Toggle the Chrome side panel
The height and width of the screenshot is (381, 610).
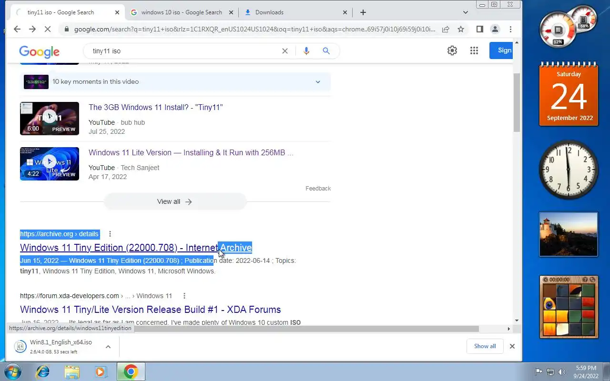pyautogui.click(x=480, y=29)
